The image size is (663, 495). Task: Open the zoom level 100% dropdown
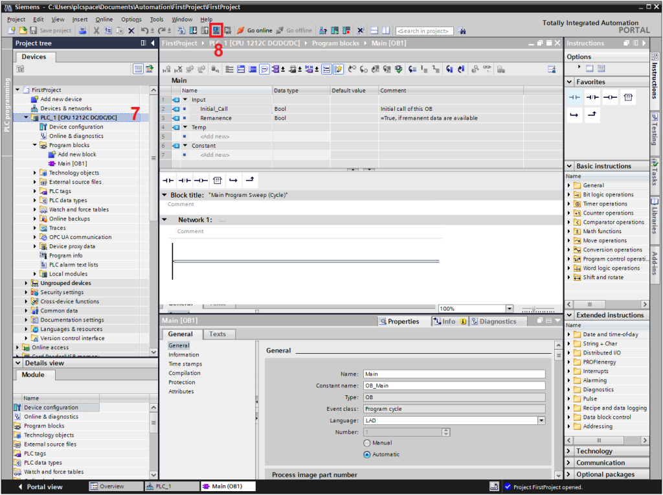point(509,309)
